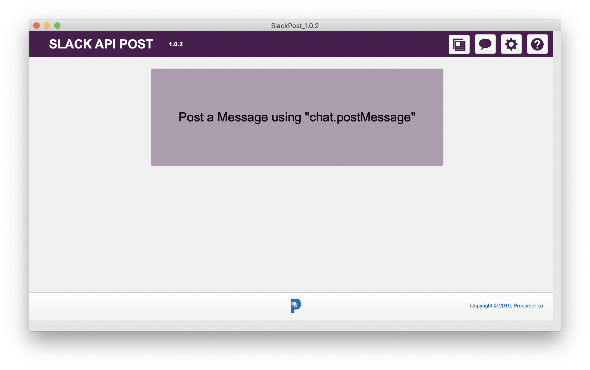
Task: Click the Post a Message using chat.postMessage panel
Action: click(297, 117)
